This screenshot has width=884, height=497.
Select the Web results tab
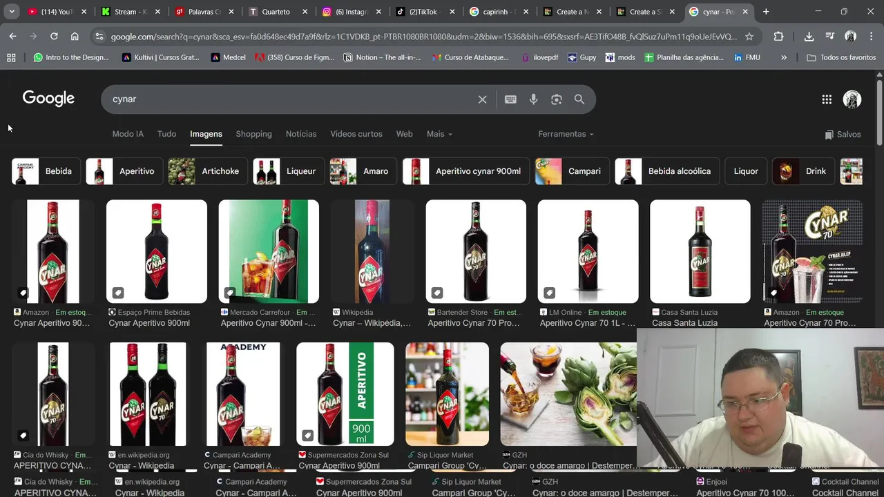pyautogui.click(x=404, y=134)
